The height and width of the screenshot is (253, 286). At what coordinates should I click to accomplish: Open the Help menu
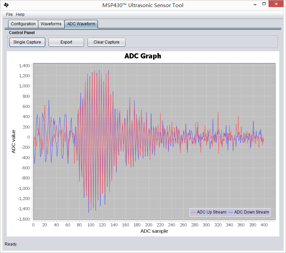tap(20, 15)
